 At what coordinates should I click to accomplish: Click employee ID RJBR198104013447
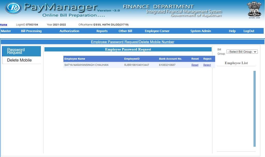[x=137, y=65]
